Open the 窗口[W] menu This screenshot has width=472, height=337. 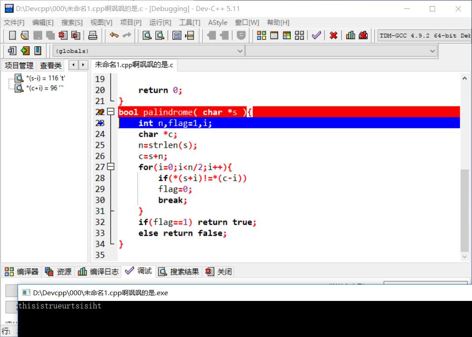click(247, 22)
